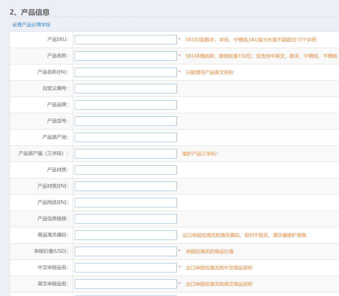Select the 产品型号 text box

[125, 121]
